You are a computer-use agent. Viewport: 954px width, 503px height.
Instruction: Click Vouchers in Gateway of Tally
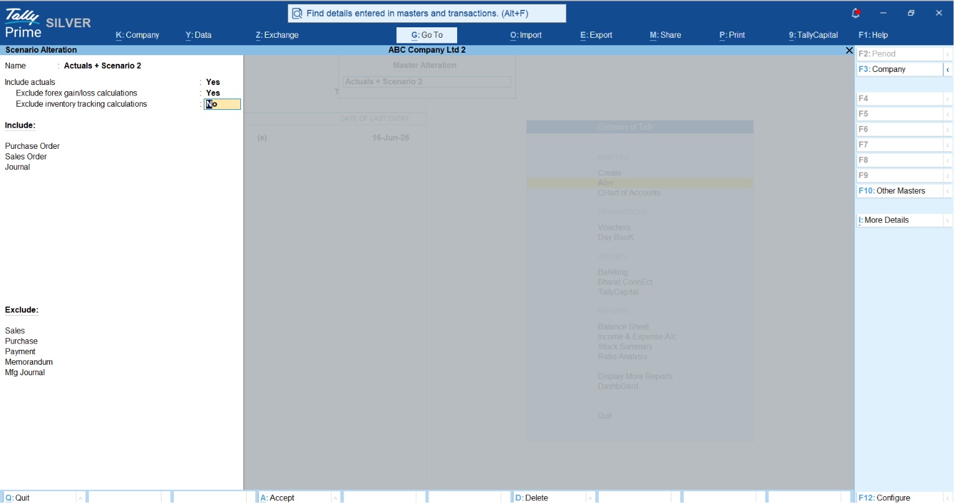coord(614,228)
